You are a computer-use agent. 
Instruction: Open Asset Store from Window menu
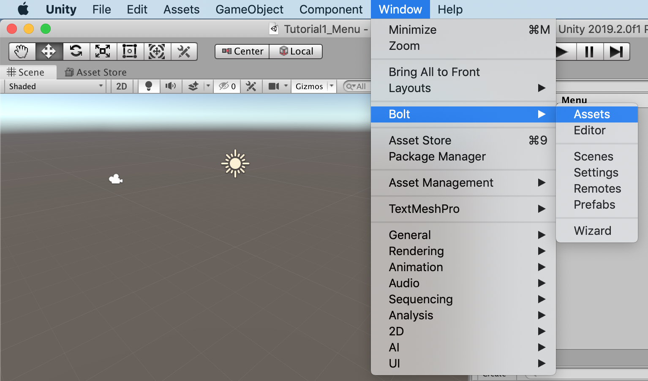pos(463,140)
